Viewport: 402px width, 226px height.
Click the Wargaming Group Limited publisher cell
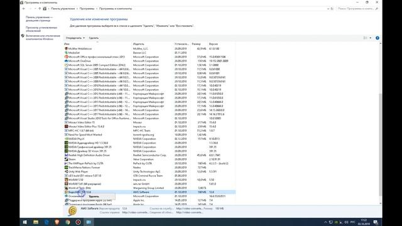(x=148, y=188)
